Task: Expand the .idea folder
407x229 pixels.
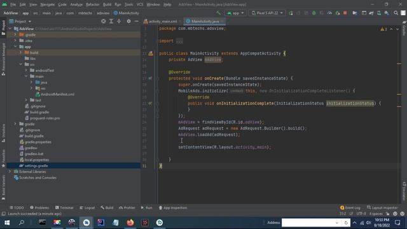Action: (15, 41)
